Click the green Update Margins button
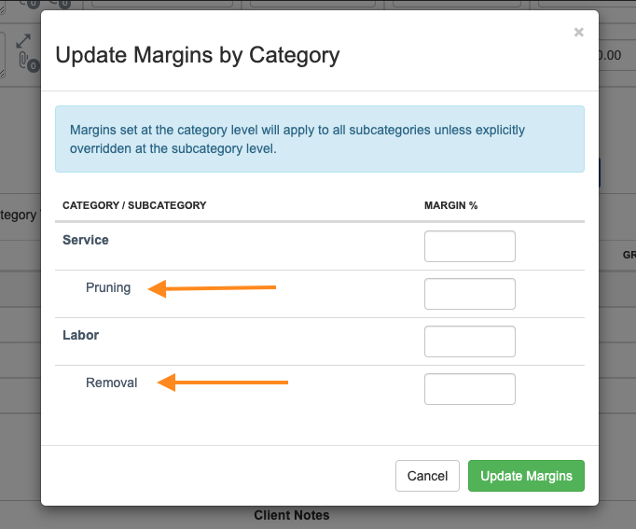Screen dimensions: 636x529 tap(526, 476)
